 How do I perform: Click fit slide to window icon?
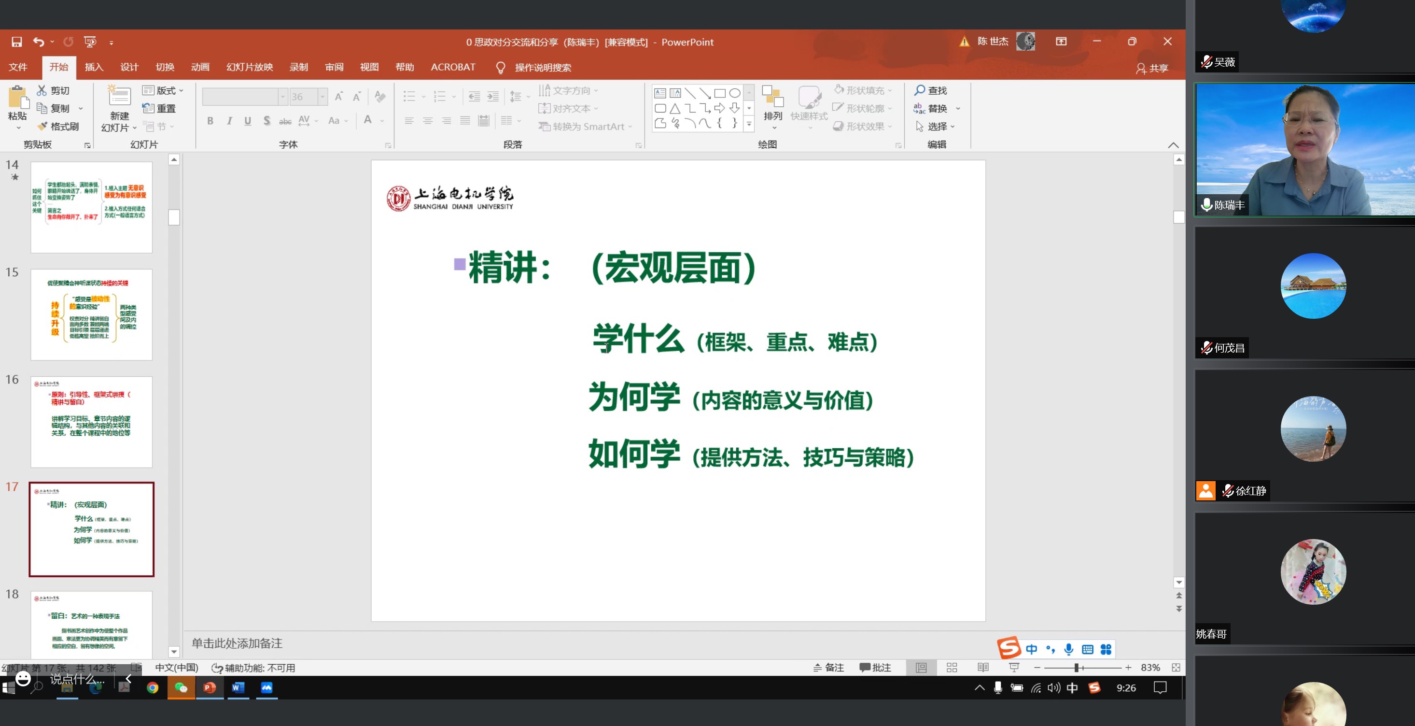click(x=1176, y=667)
